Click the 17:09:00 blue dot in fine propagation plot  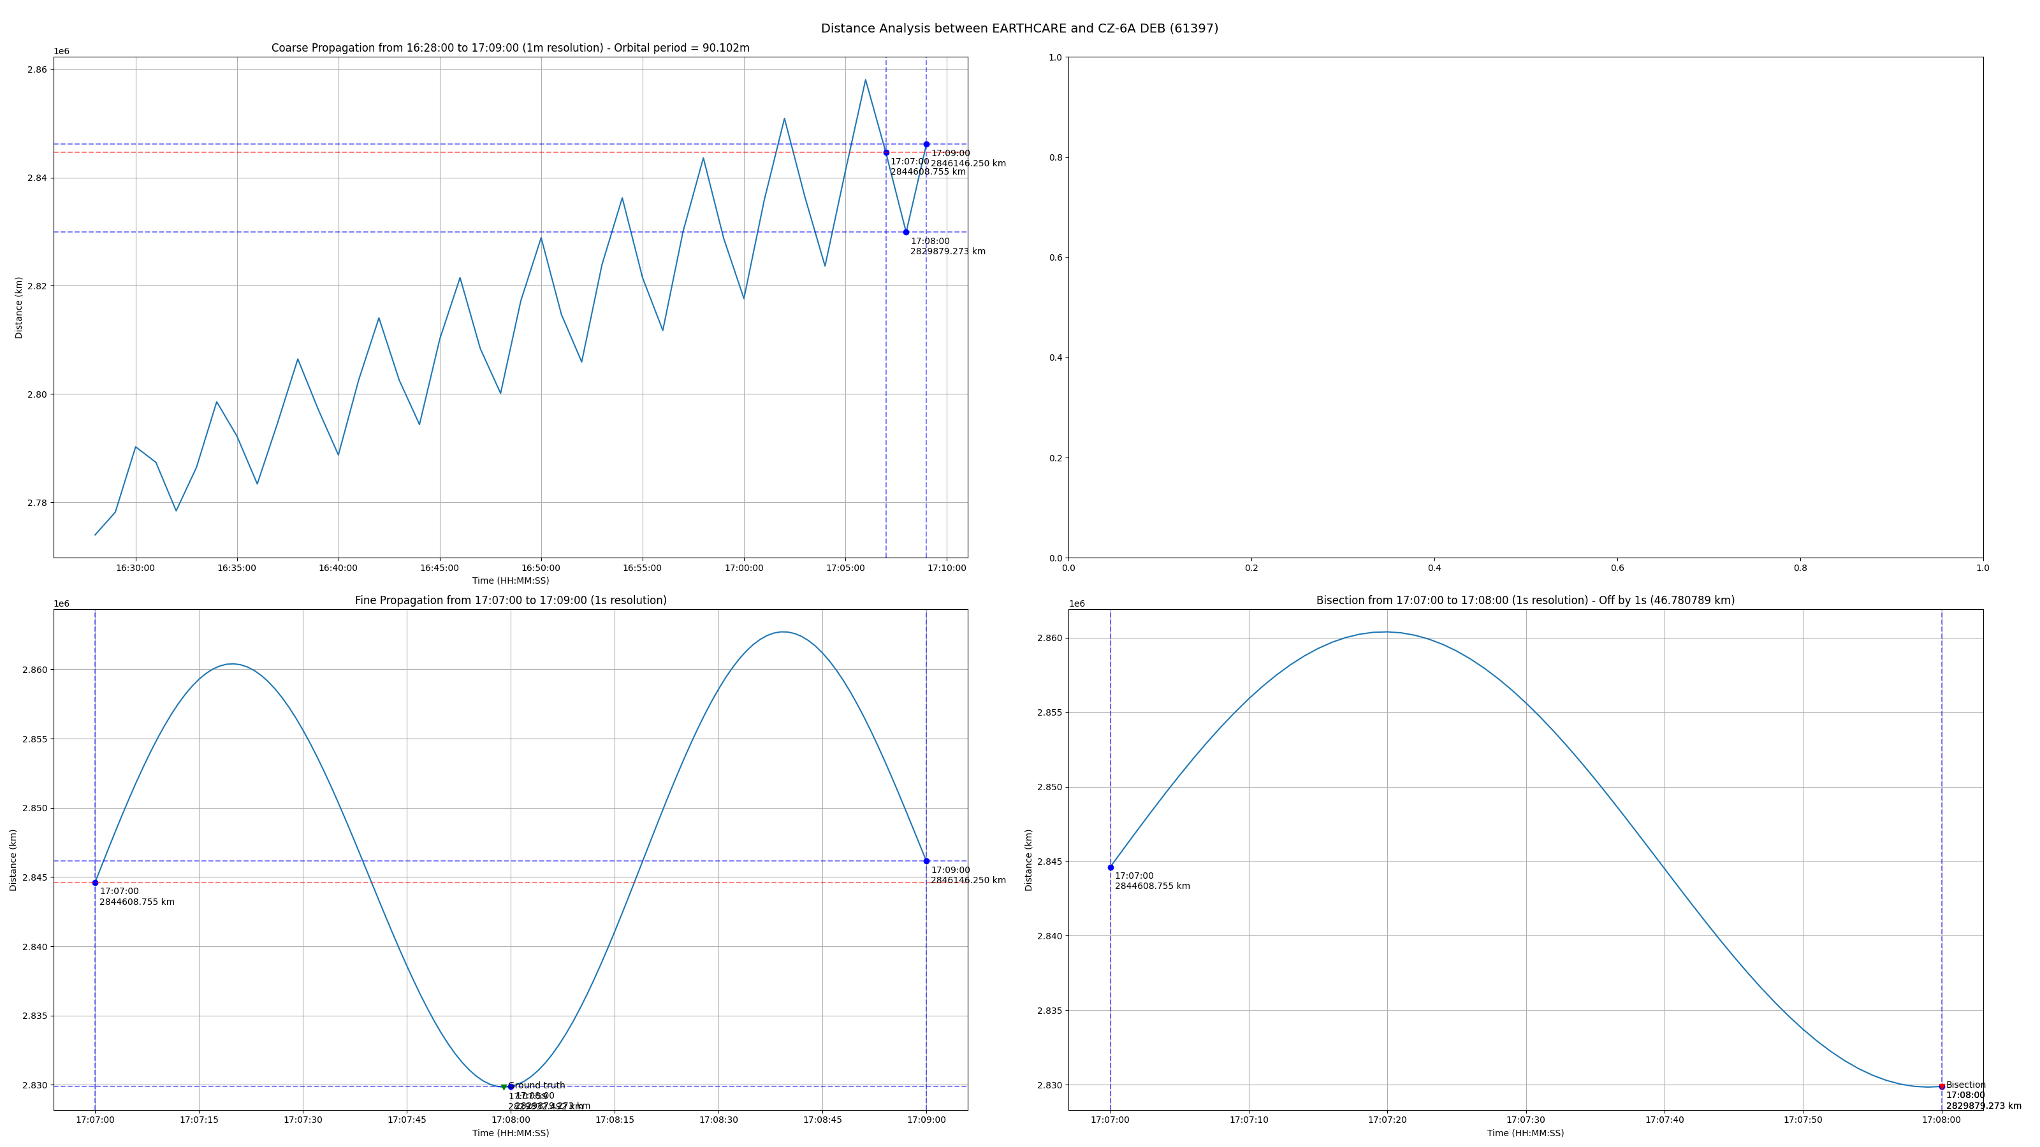(926, 862)
